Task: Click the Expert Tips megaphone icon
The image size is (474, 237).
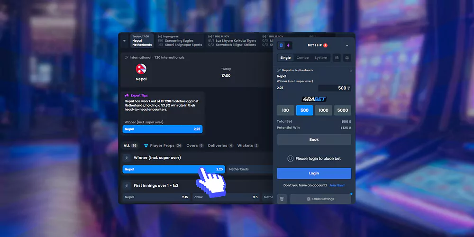Action: (127, 95)
